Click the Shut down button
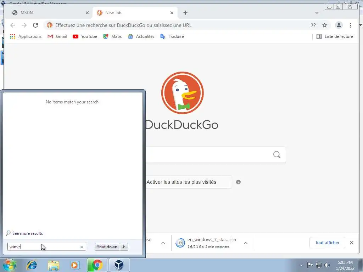This screenshot has height=272, width=363. [107, 247]
